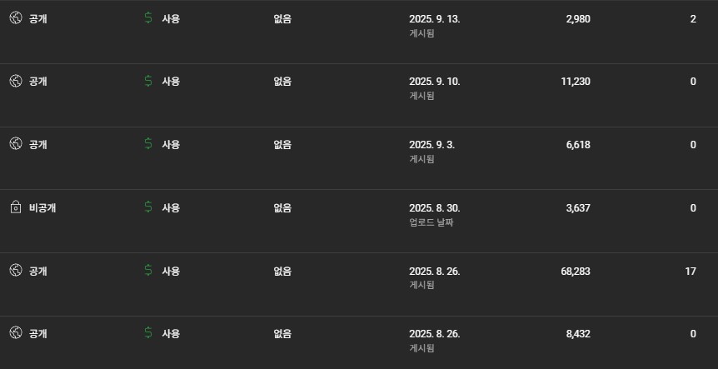Click the globe icon on the 68,283 views row
Viewport: 718px width, 369px height.
[15, 271]
